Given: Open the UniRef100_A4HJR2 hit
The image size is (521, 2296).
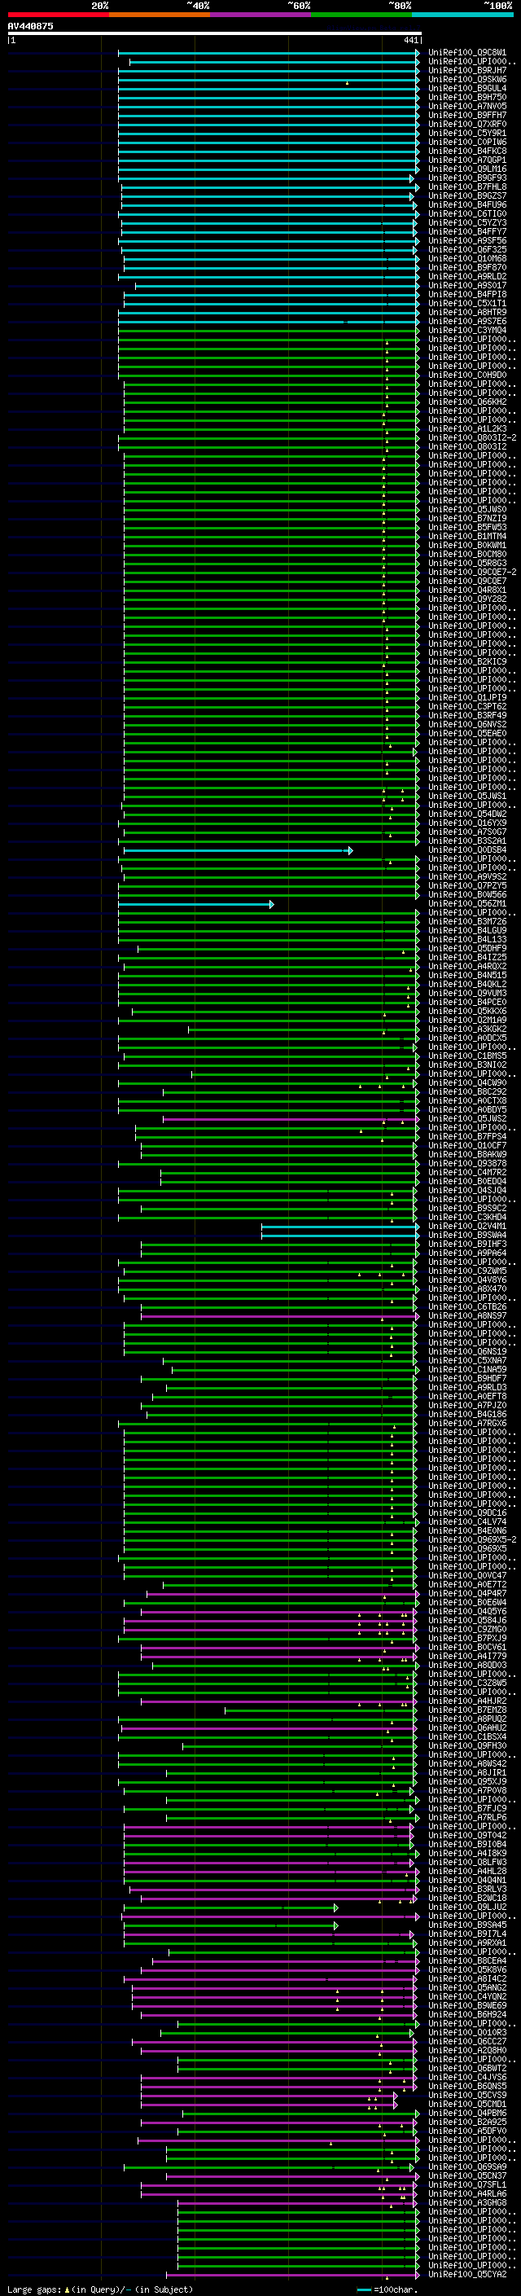Looking at the screenshot, I should (466, 1701).
